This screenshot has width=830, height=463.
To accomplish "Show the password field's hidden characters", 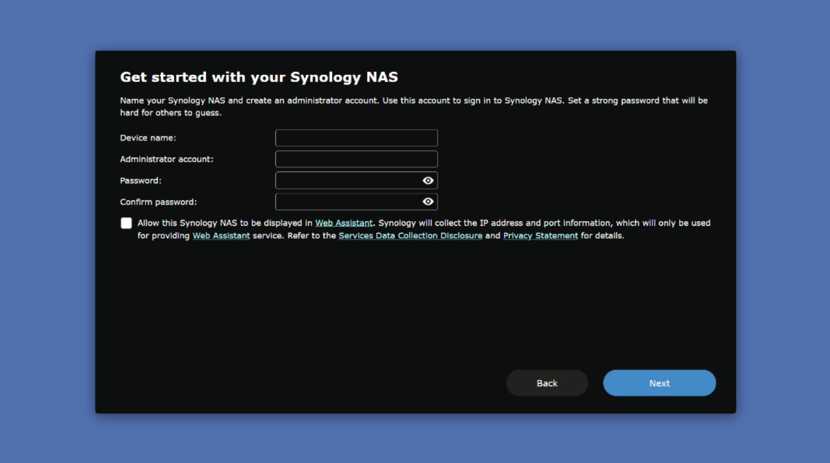I will tap(428, 181).
